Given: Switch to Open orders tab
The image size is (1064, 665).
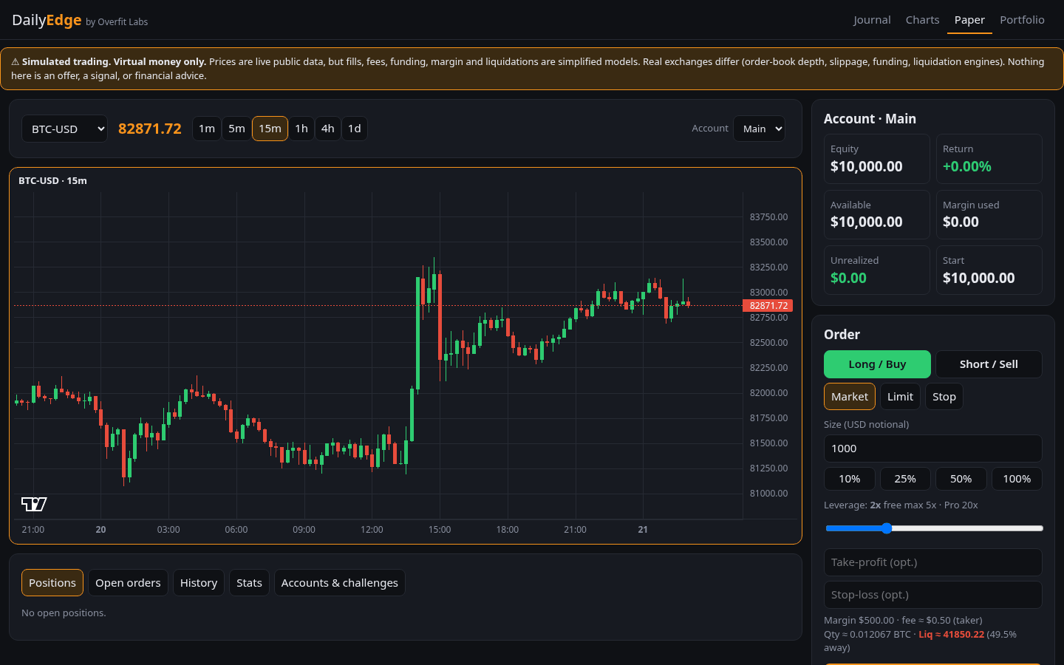Looking at the screenshot, I should click(128, 583).
